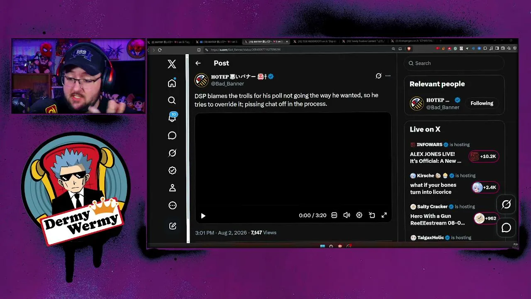
Task: Toggle closed captions on the video
Action: click(x=334, y=215)
